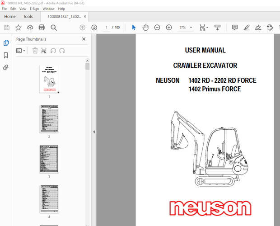Select the highlighter pen tool

[x=247, y=28]
